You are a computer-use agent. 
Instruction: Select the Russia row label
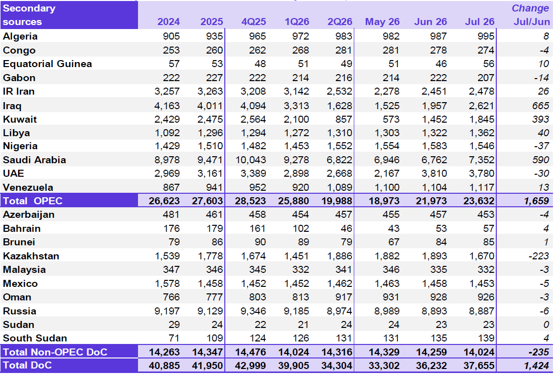(20, 311)
